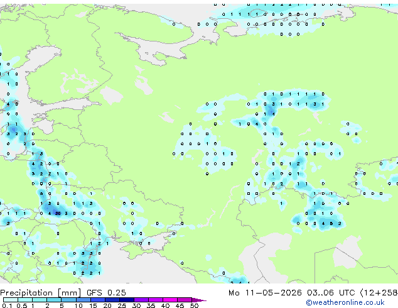Click the '25' legend scale label
Screen dimensions: 398x308
click(x=122, y=305)
